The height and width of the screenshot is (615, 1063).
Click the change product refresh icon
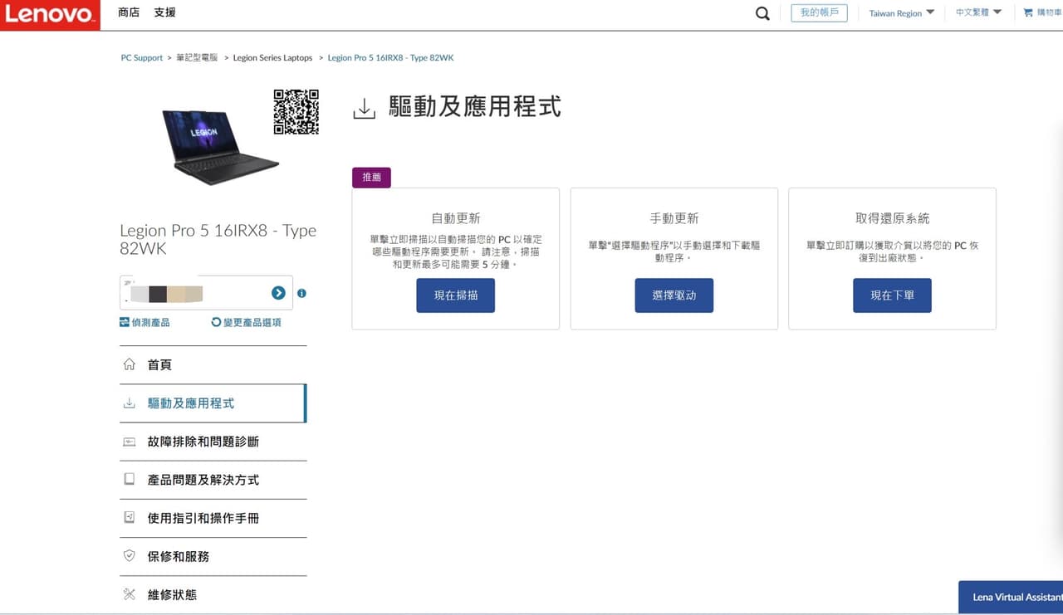click(217, 322)
